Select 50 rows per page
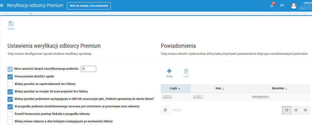Viewport: 312px width, 125px height. 305,110
